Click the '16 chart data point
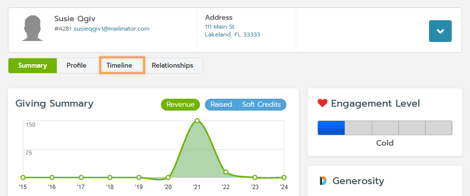470x196 pixels. pyautogui.click(x=52, y=177)
